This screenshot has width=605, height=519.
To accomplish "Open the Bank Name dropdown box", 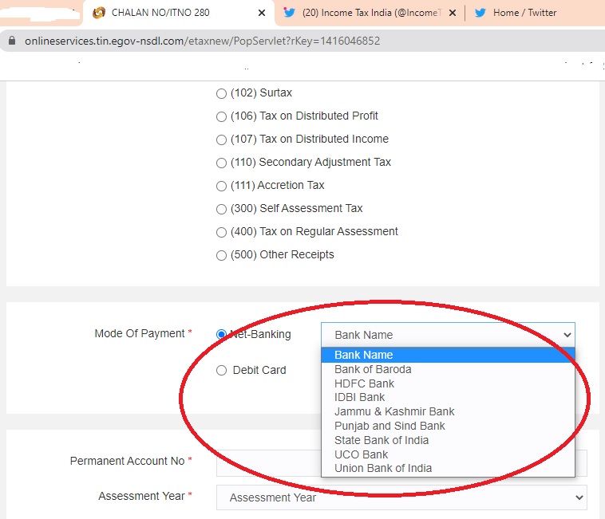I will coord(448,335).
